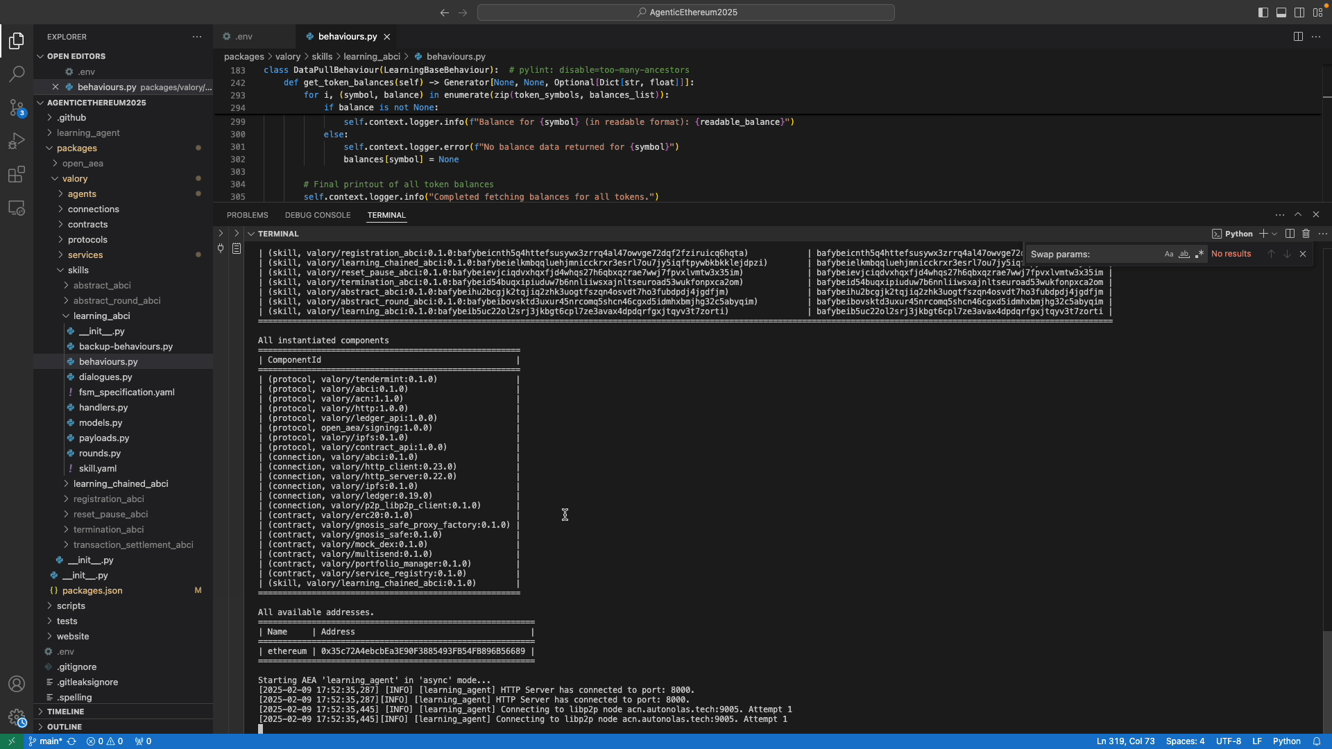The width and height of the screenshot is (1332, 749).
Task: Open packages.json in the explorer
Action: [x=92, y=591]
